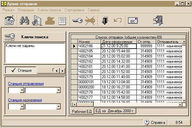Click date cell 20.12.00 13:41:00
The height and width of the screenshot is (128, 192).
tap(119, 67)
